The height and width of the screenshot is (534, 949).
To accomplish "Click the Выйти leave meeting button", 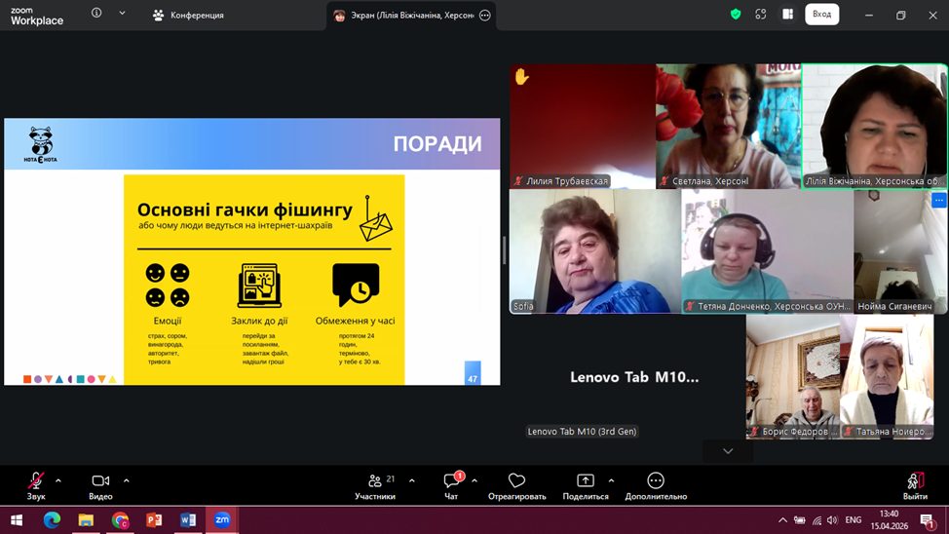I will point(915,481).
